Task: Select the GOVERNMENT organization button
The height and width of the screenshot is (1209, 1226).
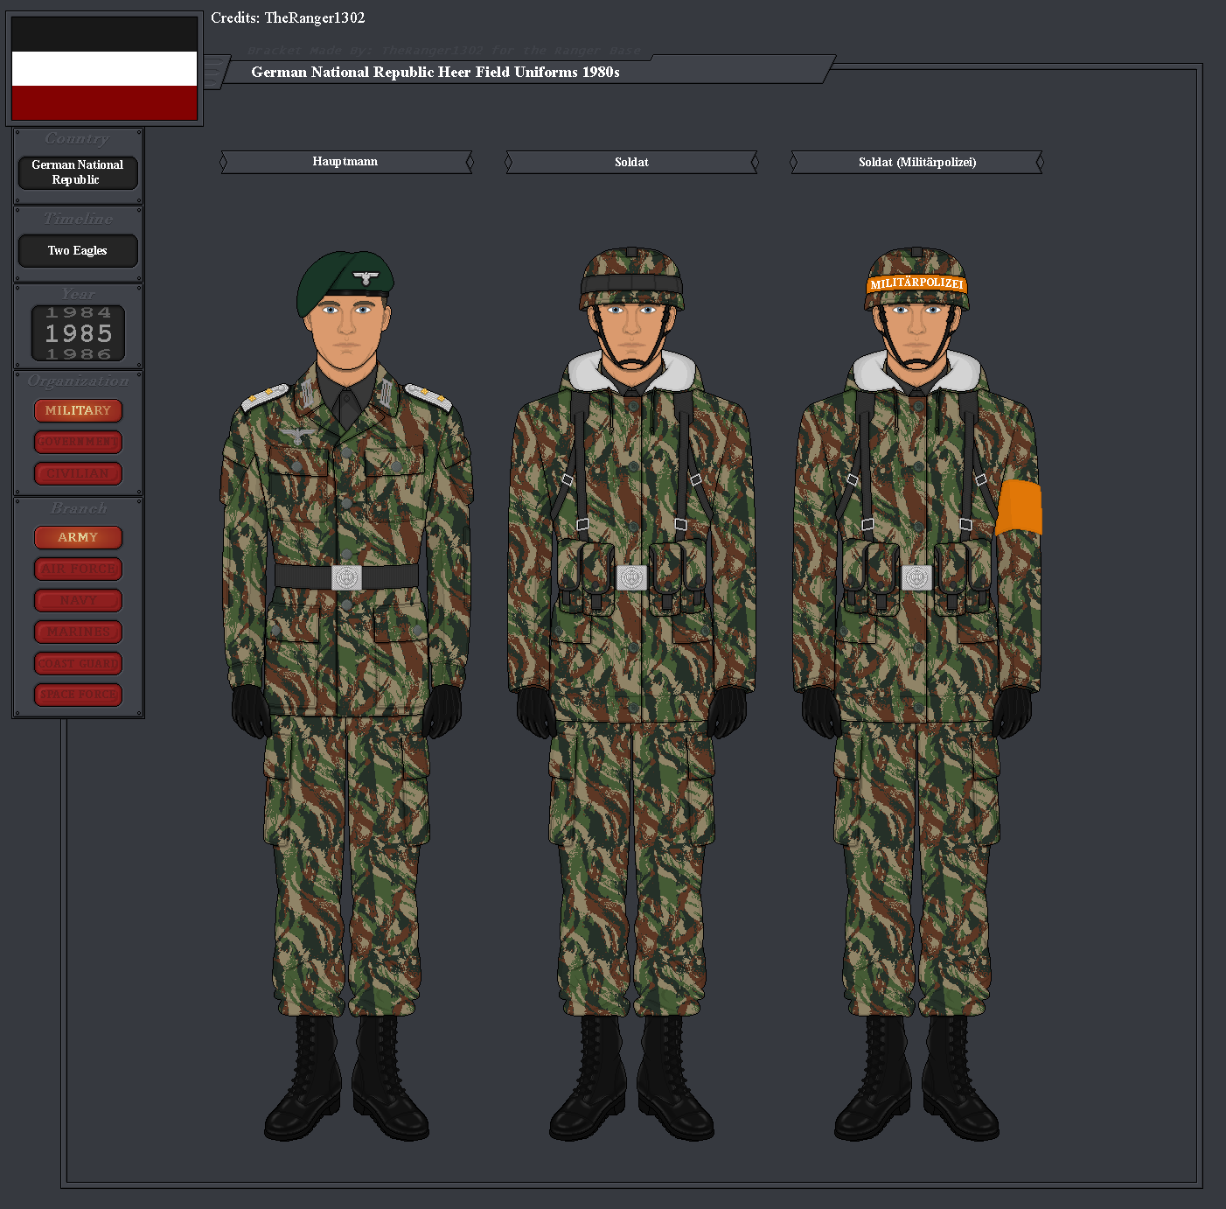Action: [x=78, y=442]
